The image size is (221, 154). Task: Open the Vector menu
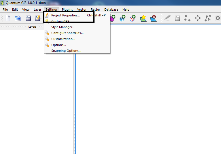[x=82, y=9]
